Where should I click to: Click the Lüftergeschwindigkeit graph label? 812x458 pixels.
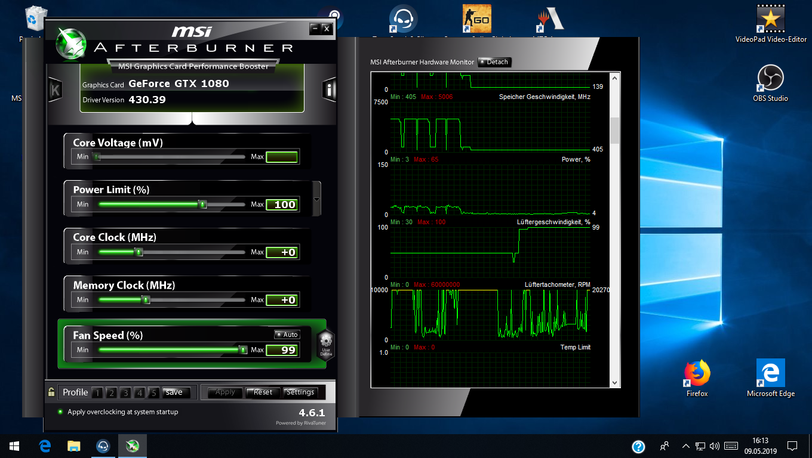coord(553,222)
